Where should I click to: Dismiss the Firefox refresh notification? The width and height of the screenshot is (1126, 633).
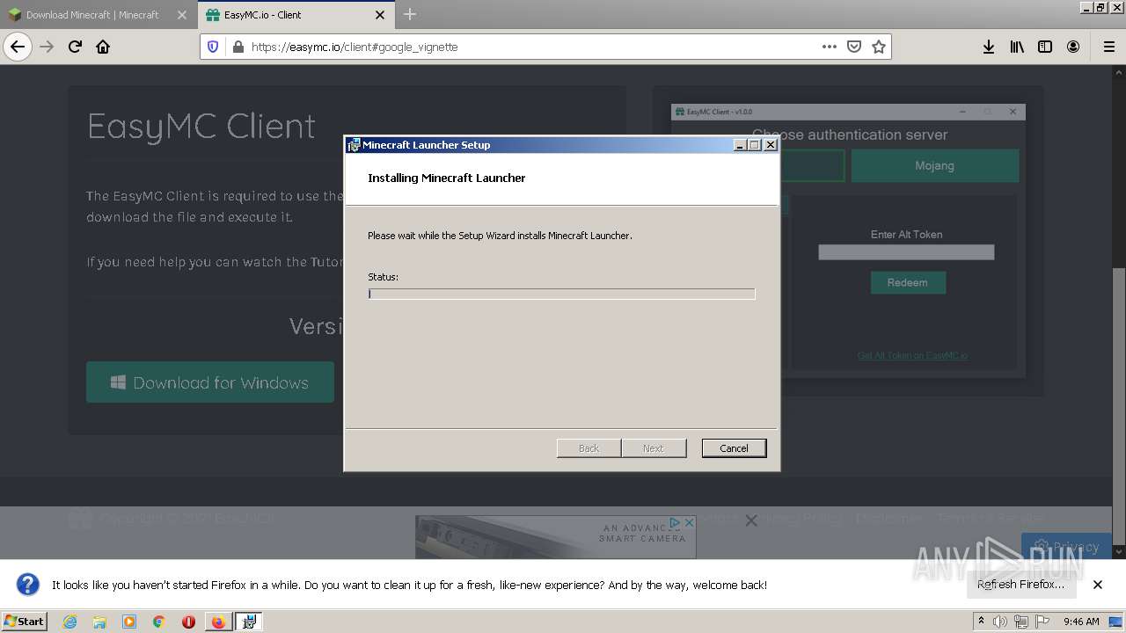tap(1098, 585)
